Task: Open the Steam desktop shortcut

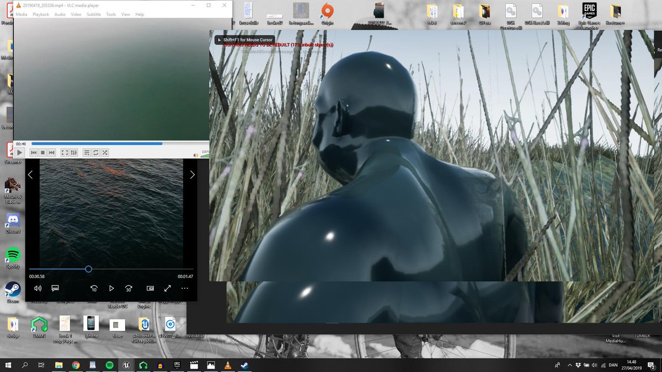Action: pos(13,292)
